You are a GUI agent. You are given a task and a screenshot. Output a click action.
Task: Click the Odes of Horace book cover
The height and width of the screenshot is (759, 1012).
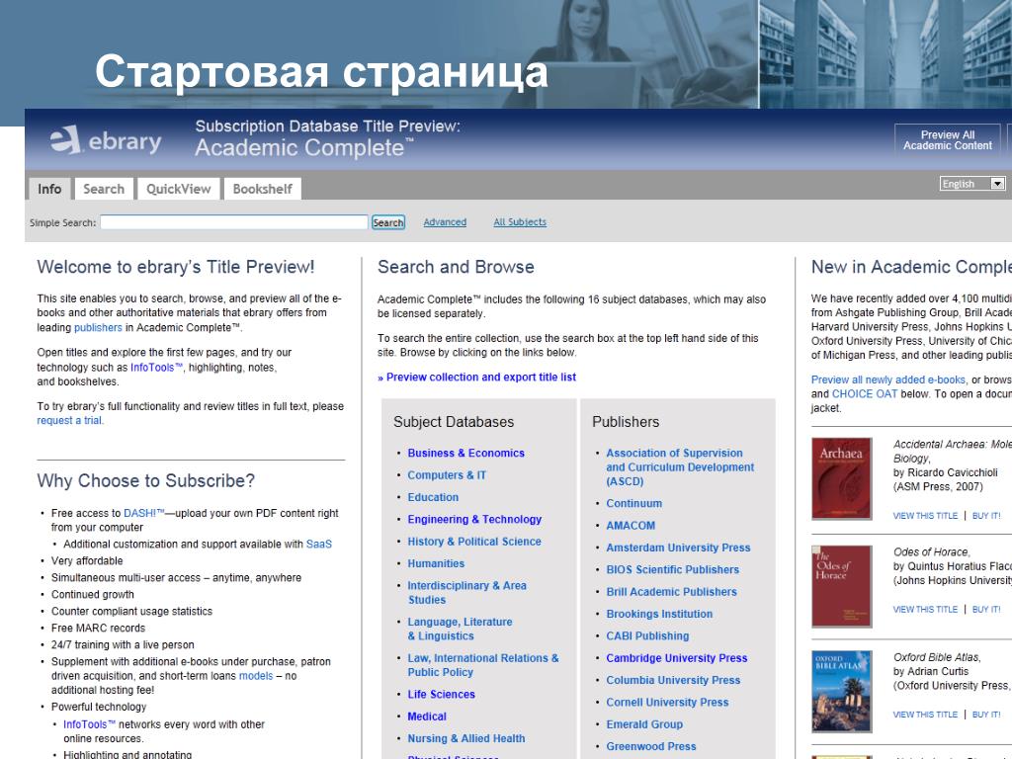[842, 586]
